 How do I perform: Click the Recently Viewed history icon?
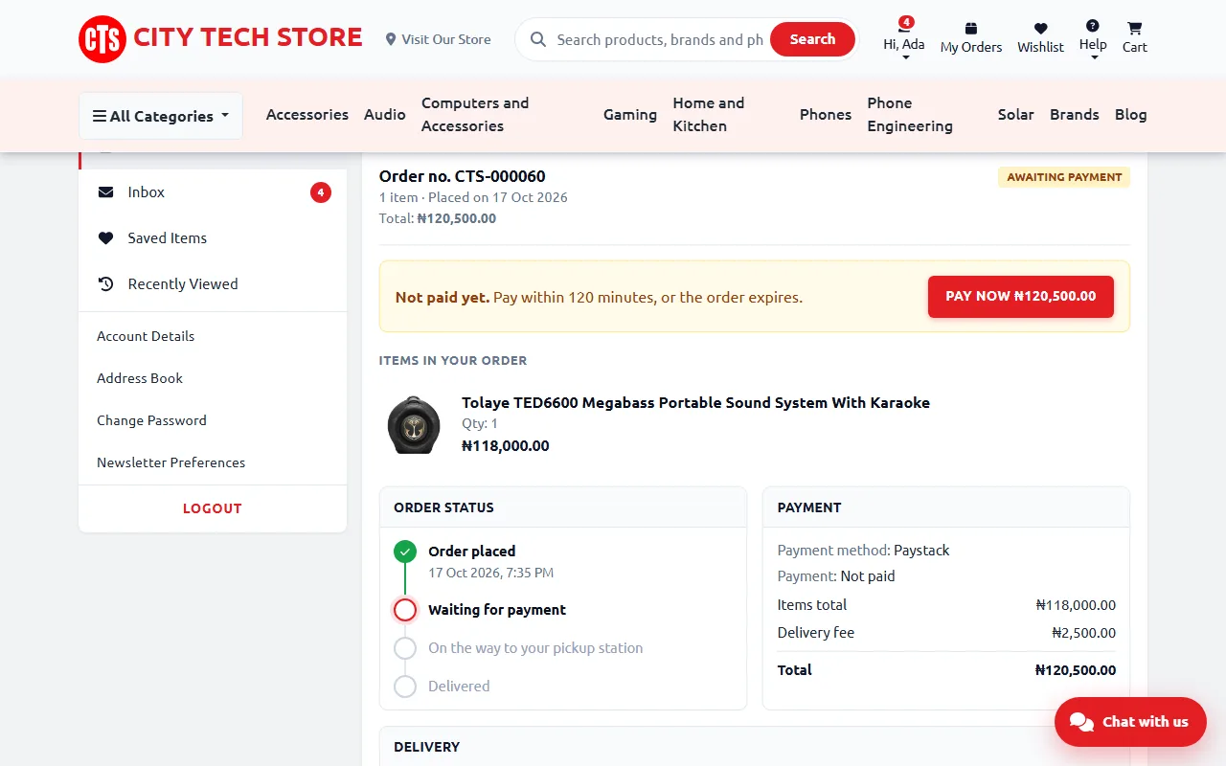click(105, 284)
